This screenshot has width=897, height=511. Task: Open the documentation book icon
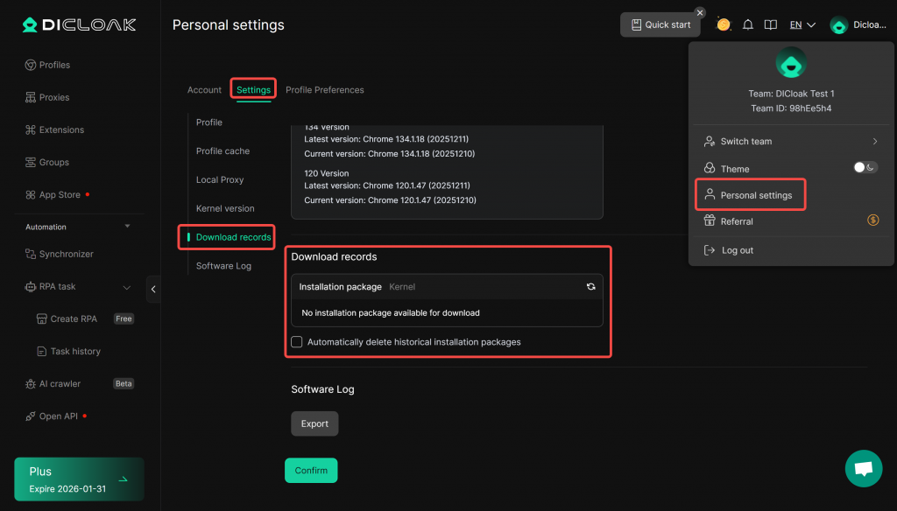coord(770,25)
